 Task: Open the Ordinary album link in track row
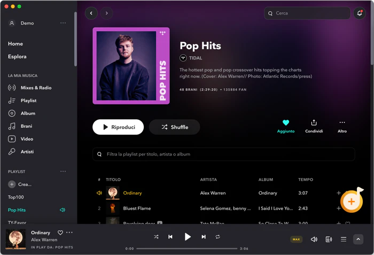(268, 193)
